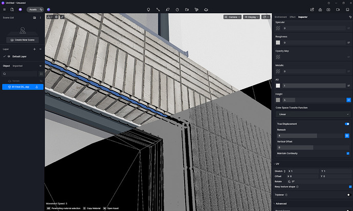This screenshot has height=211, width=353.
Task: Click the import file icon in top toolbar
Action: point(12,10)
